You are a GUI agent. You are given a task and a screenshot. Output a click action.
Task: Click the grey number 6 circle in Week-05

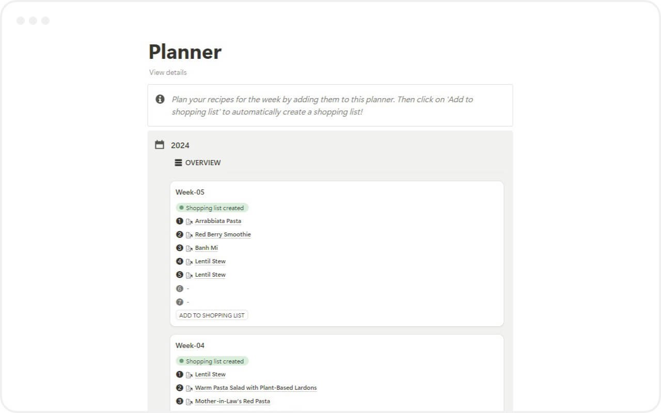point(180,288)
